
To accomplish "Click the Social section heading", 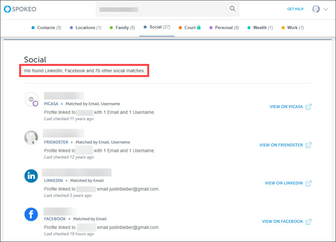I will (35, 60).
